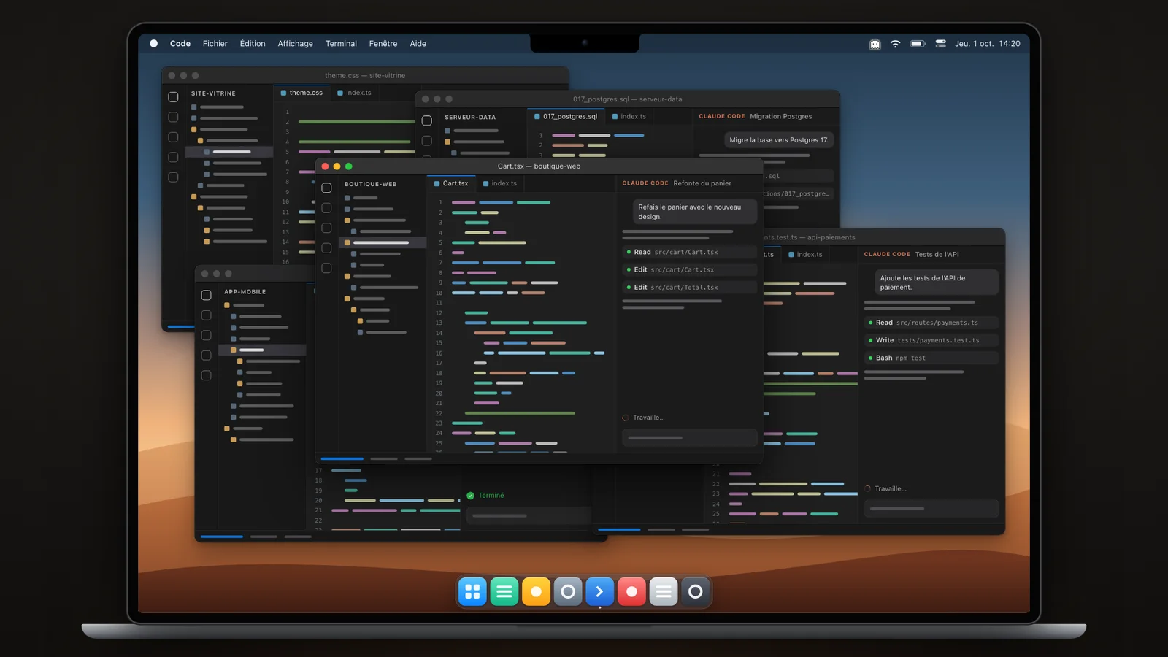Click 'Edit src/cart/Total.tsx' tool step

pos(689,287)
